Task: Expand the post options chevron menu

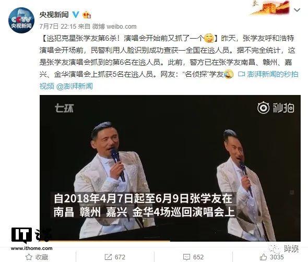Action: (297, 10)
